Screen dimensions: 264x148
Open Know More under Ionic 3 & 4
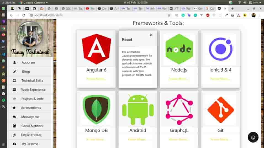click(x=220, y=79)
